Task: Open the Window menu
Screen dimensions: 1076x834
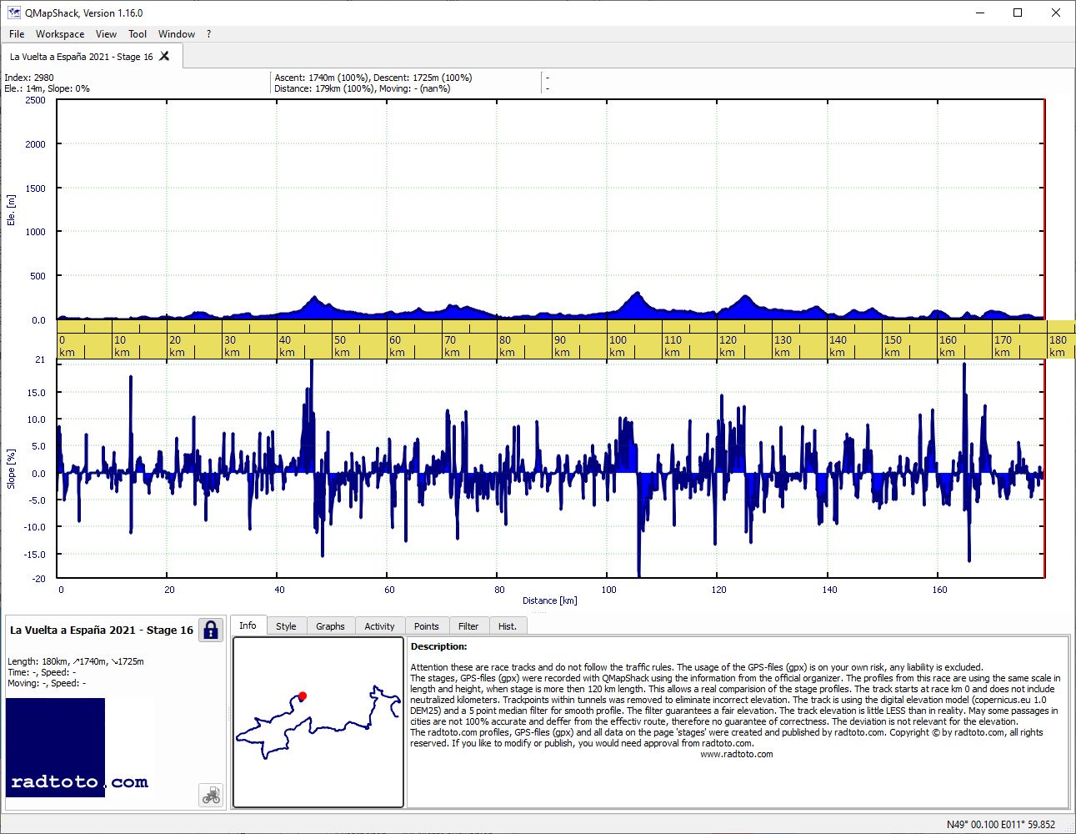Action: click(177, 34)
